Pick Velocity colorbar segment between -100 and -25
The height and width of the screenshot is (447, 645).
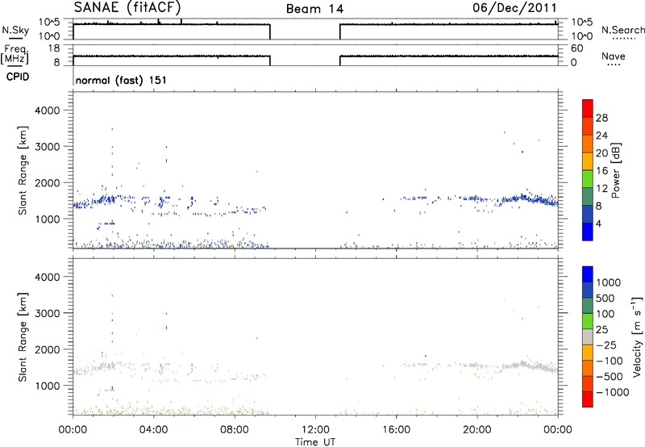[x=588, y=353]
